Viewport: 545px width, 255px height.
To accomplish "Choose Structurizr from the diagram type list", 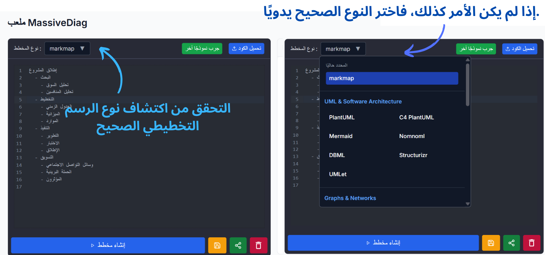I will 413,155.
